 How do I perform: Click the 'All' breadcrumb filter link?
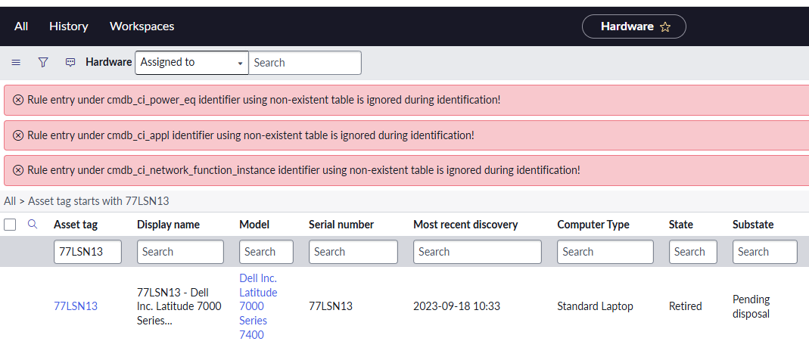[x=9, y=201]
